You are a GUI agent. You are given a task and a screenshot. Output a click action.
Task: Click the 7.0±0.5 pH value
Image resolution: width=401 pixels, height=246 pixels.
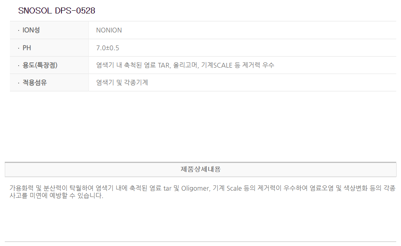tap(107, 48)
